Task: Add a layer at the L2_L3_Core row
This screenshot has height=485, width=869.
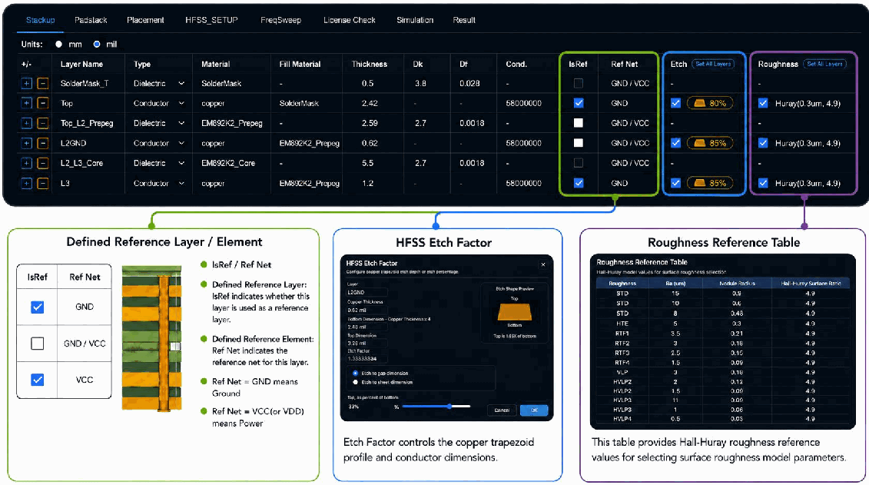Action: [x=26, y=163]
